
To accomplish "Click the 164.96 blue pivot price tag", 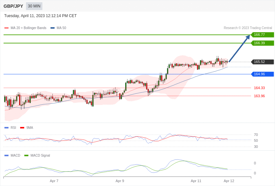I will tap(262, 74).
